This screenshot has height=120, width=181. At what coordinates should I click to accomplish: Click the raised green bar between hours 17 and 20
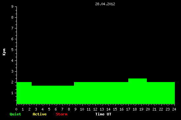click(138, 91)
